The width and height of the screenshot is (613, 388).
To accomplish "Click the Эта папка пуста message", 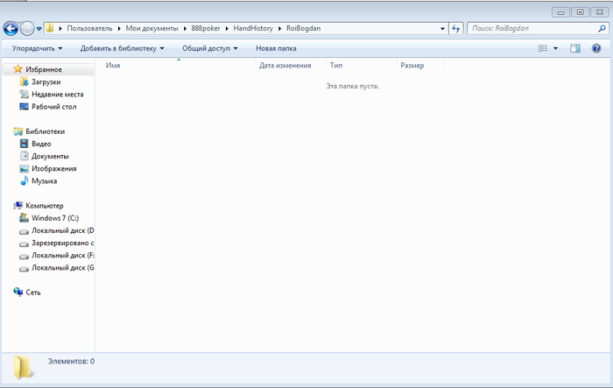I will (x=353, y=86).
